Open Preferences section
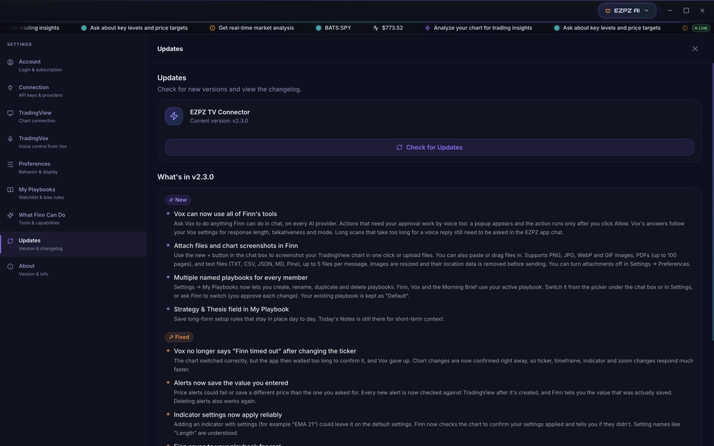Screen dimensions: 714x446 tap(73, 167)
